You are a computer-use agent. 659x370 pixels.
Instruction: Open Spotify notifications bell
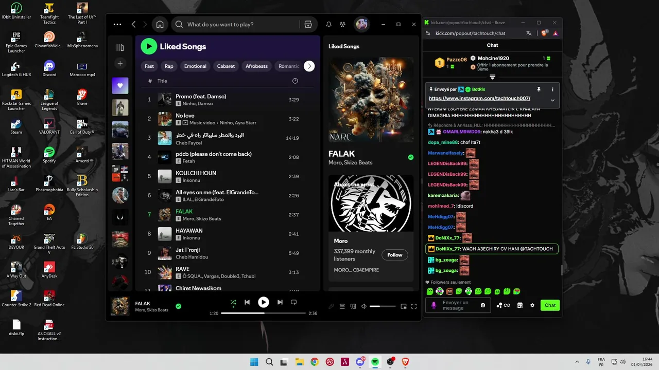(328, 24)
